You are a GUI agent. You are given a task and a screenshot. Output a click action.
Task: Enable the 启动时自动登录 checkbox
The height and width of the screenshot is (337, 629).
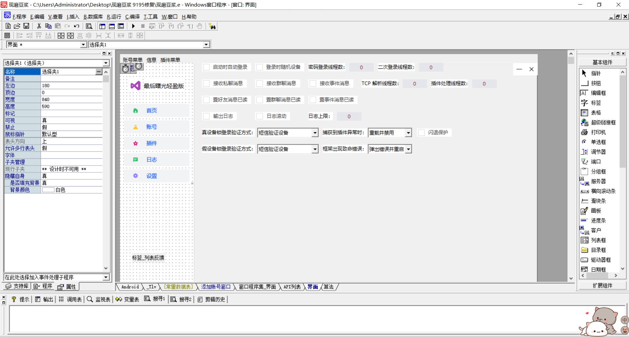[x=206, y=67]
